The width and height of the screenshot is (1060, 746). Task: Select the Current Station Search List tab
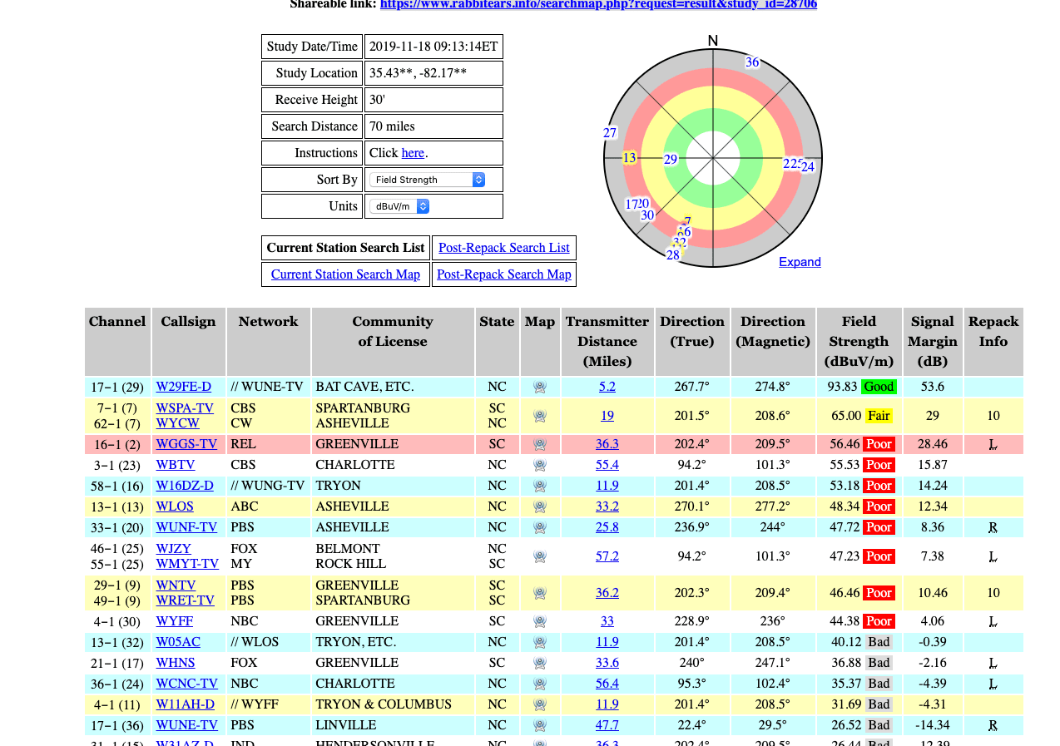click(345, 248)
